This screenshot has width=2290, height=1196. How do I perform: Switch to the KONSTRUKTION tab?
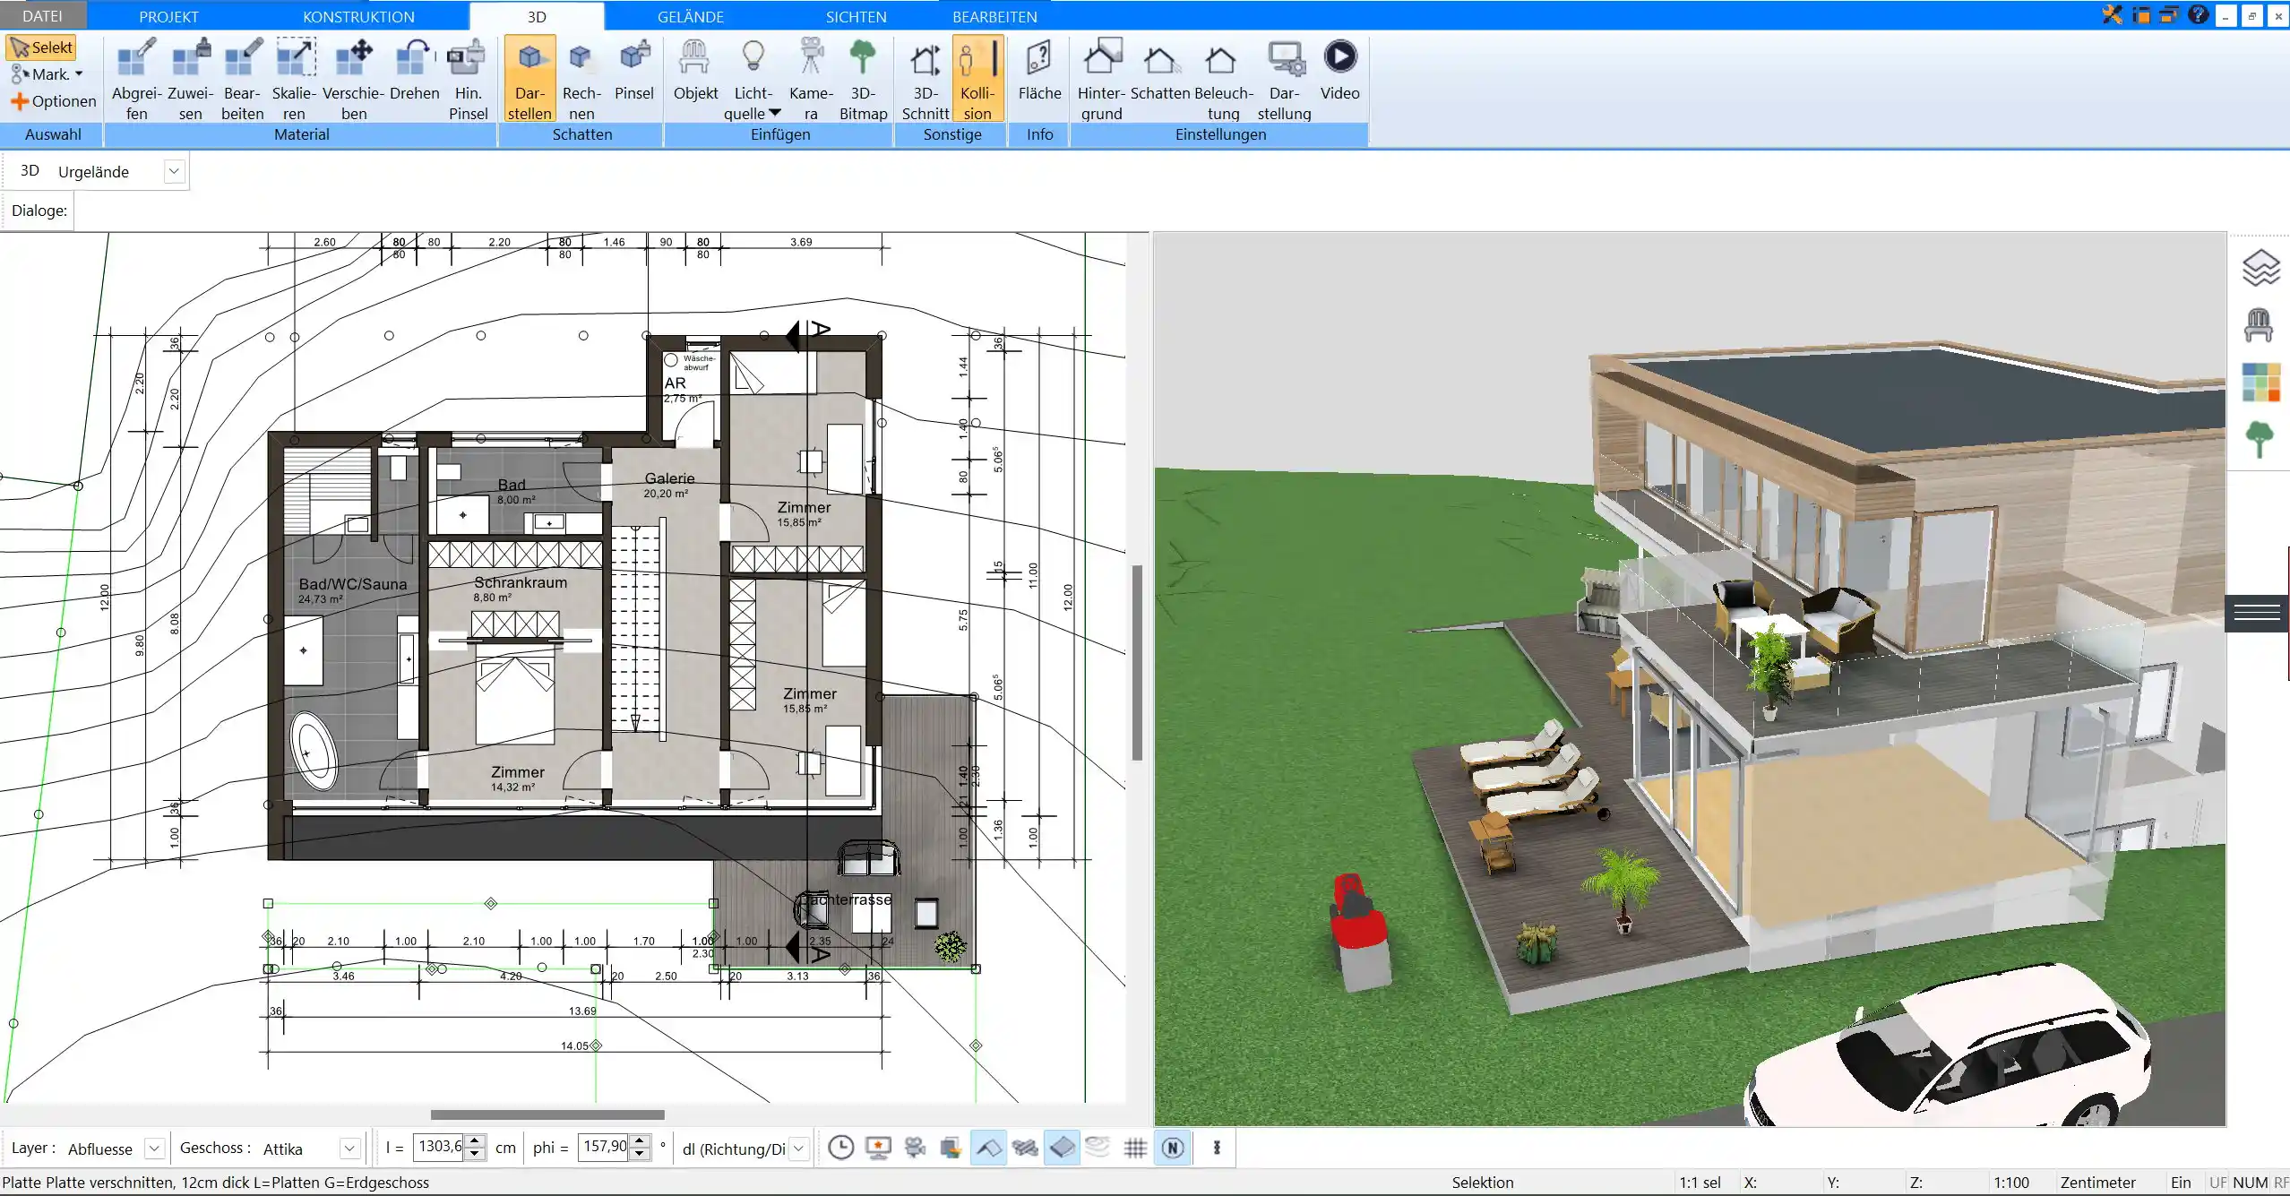[358, 16]
